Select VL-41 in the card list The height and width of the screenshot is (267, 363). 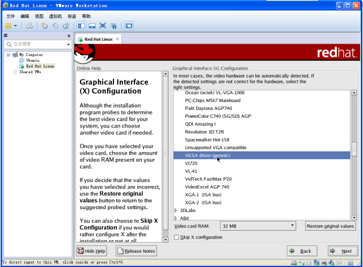(261, 171)
